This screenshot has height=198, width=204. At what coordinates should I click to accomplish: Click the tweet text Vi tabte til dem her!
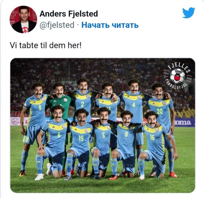click(x=46, y=46)
